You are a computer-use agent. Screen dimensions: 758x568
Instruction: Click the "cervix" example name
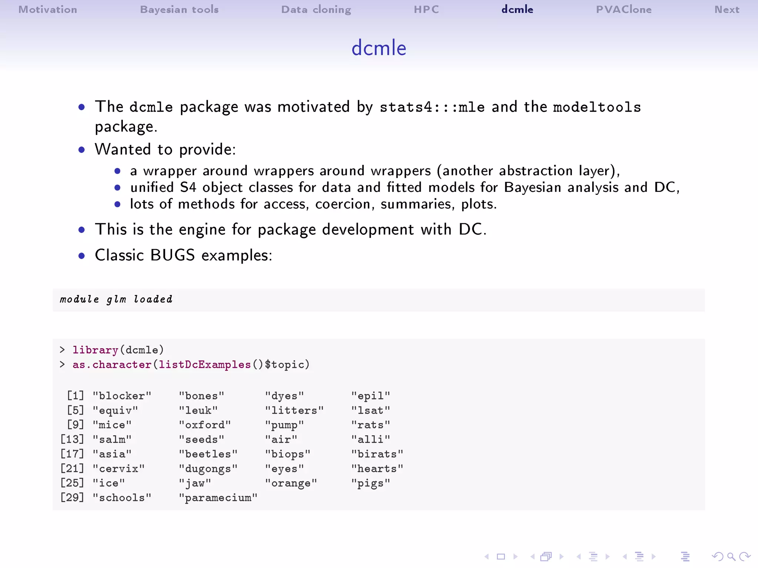(x=119, y=469)
